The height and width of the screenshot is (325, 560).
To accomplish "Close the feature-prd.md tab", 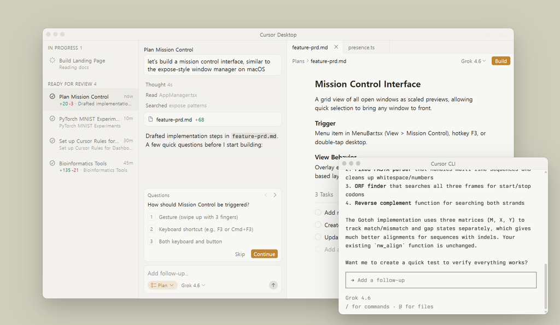I will pos(336,47).
